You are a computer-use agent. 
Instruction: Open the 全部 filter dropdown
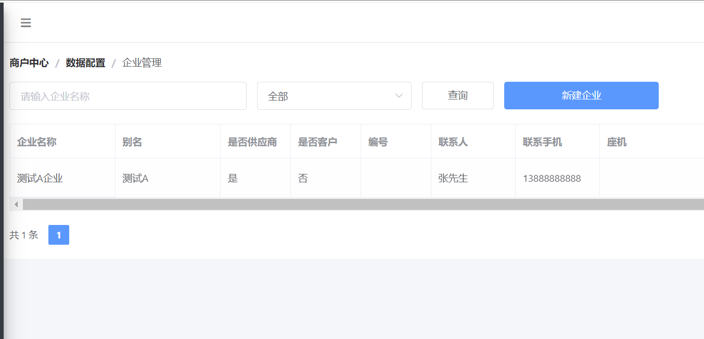(x=334, y=96)
